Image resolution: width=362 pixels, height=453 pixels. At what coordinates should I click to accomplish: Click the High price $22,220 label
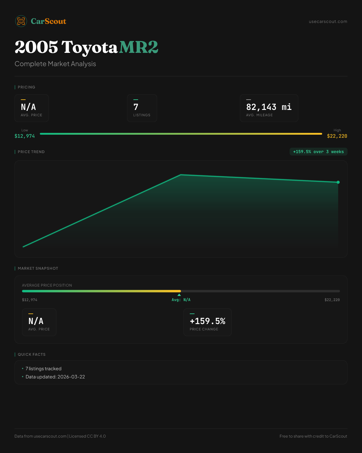click(x=337, y=136)
